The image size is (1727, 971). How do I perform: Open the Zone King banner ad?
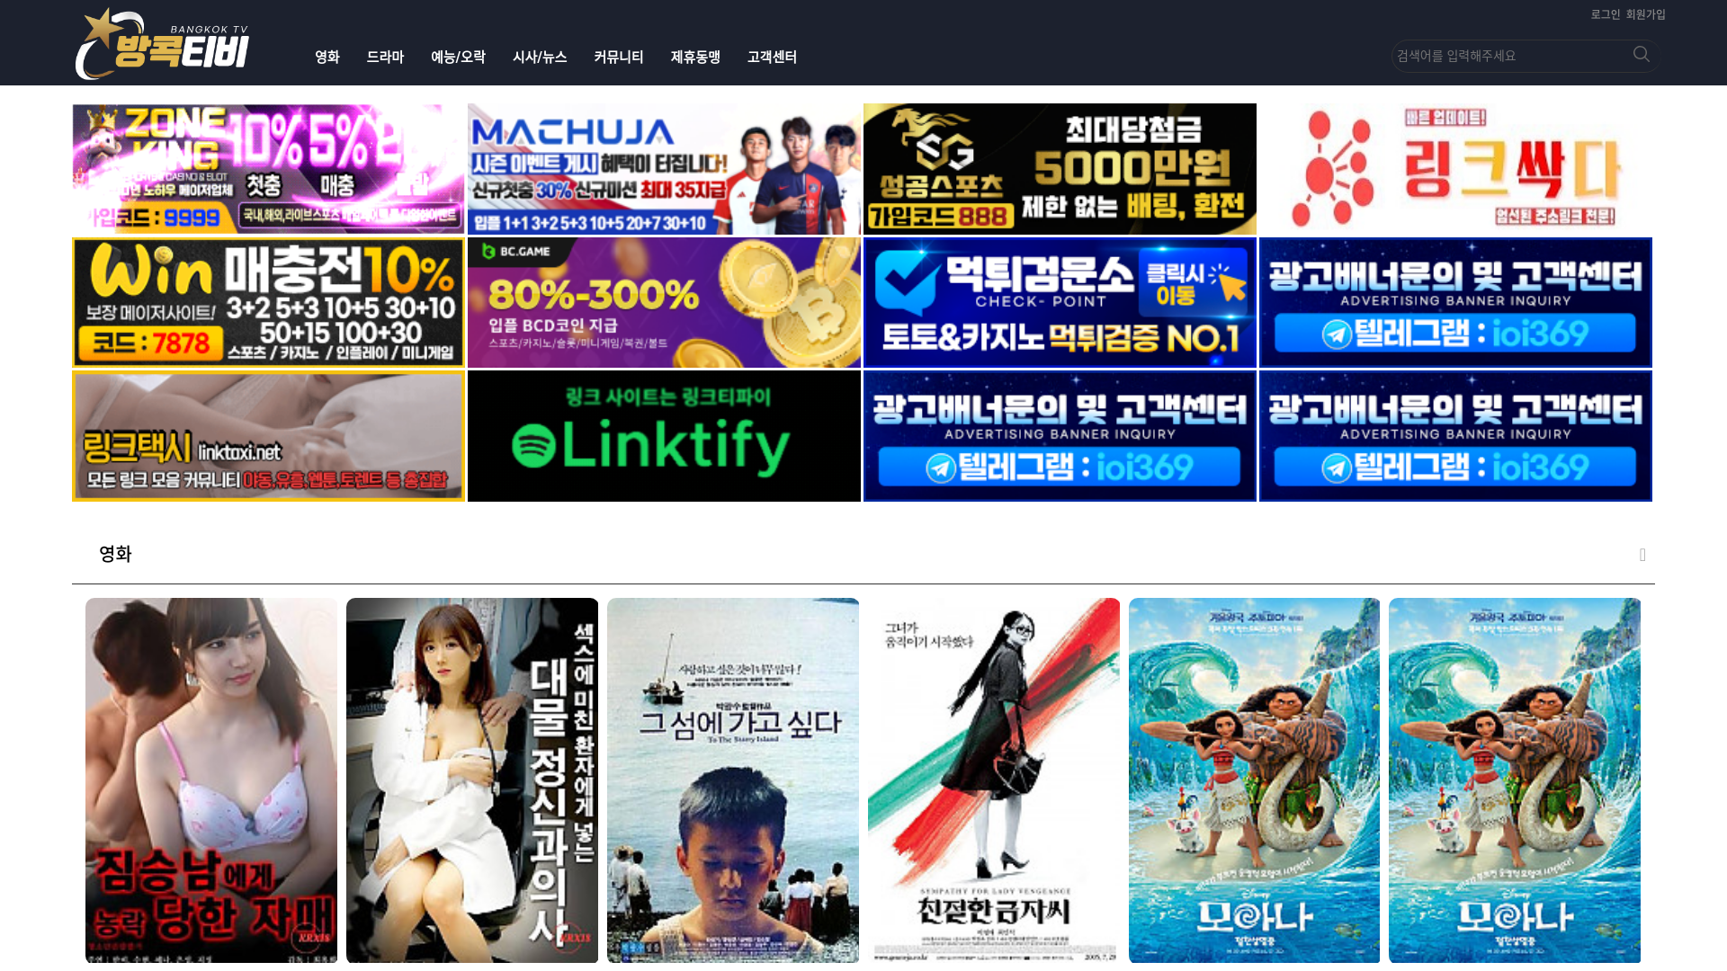[268, 169]
